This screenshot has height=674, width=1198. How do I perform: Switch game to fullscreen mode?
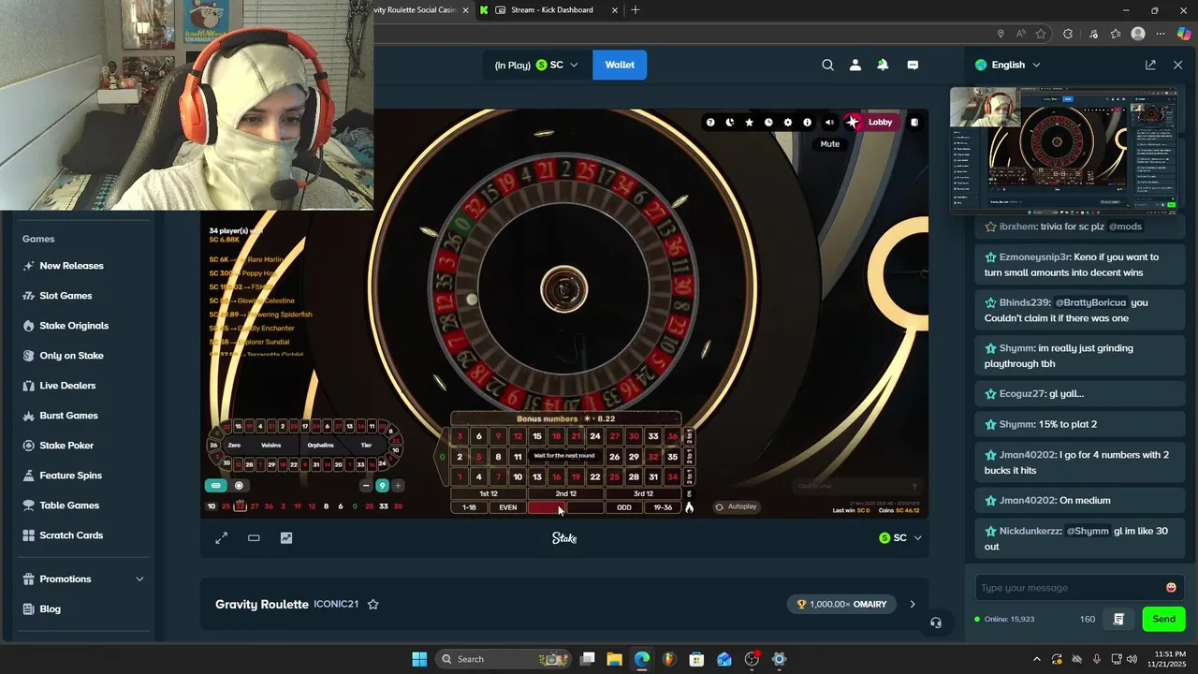222,538
